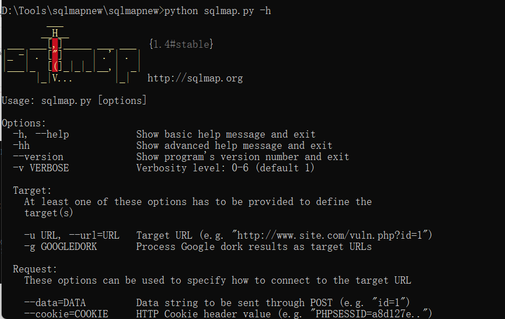Click the '--data=DATA' option text

[x=55, y=303]
